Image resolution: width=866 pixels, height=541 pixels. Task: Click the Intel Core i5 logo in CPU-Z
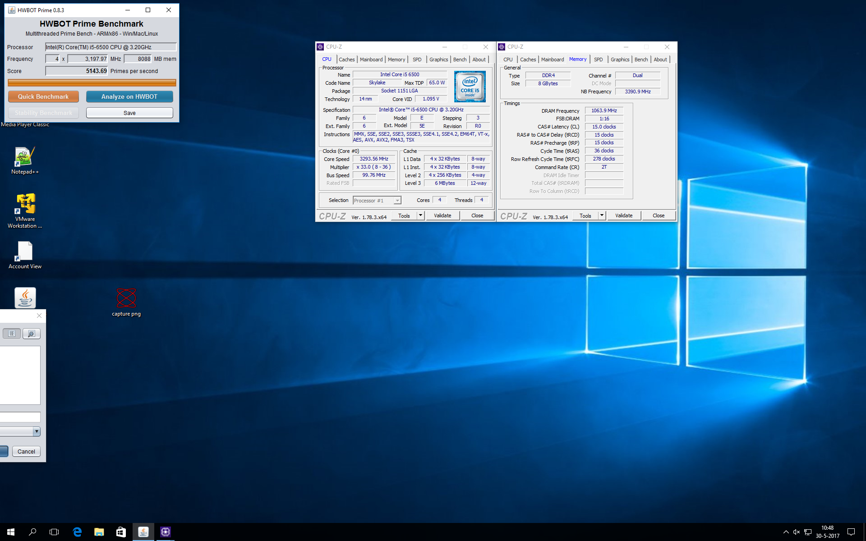[470, 86]
